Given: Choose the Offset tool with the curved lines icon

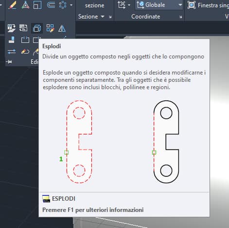Looking at the screenshot, I should pos(51,5).
